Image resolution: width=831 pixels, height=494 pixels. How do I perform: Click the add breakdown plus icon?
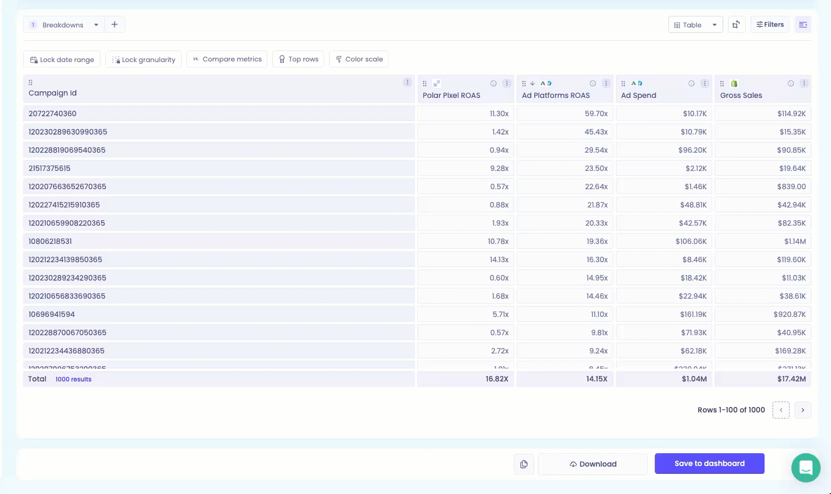coord(115,25)
